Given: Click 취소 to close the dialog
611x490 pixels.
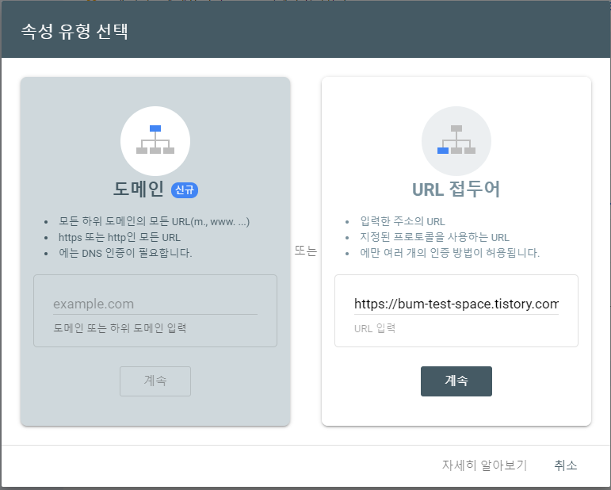Looking at the screenshot, I should (x=565, y=465).
